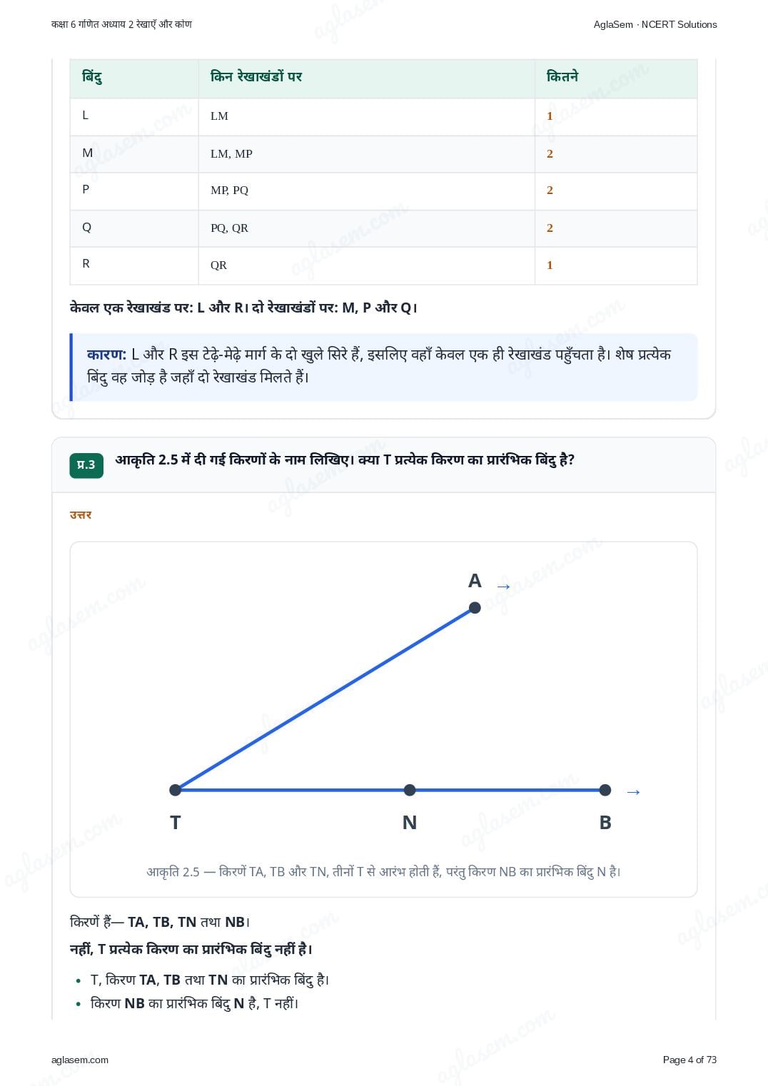Viewport: 768px width, 1086px height.
Task: Select the table cell LM, MP
Action: pyautogui.click(x=367, y=154)
